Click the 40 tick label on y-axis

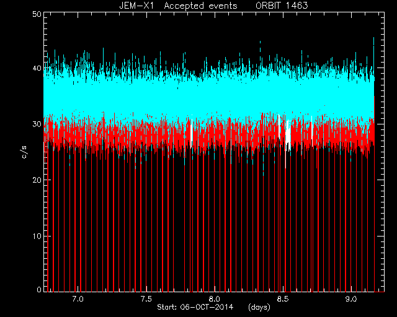(x=37, y=68)
